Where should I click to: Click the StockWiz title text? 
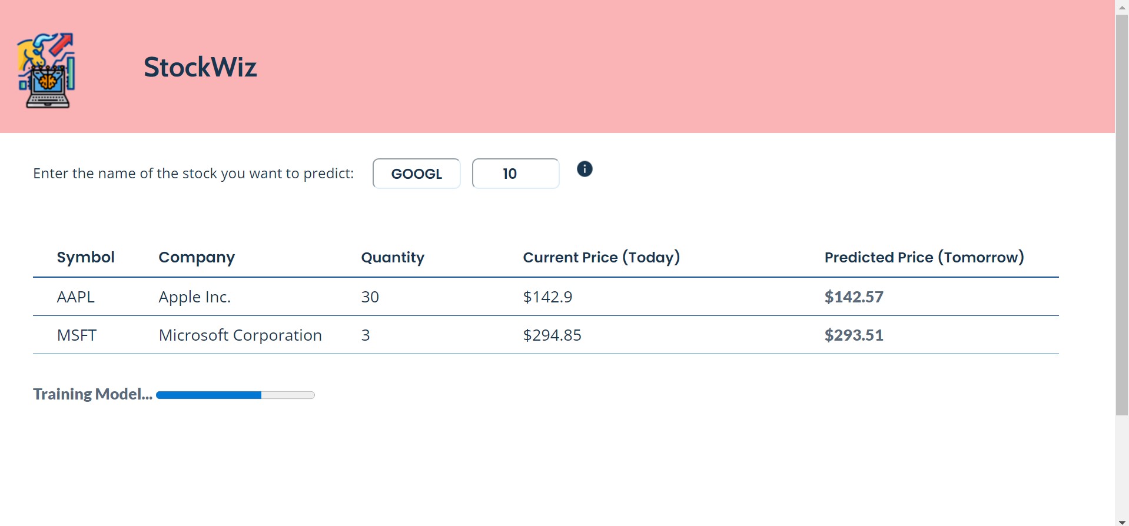200,67
